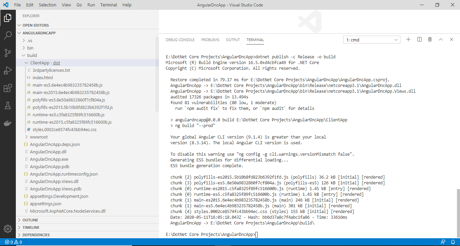Maximize the panel with up chevron
Screen dimensions: 460x246
pos(441,39)
